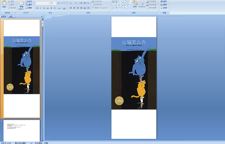Open the Font dialog launcher

67,13
